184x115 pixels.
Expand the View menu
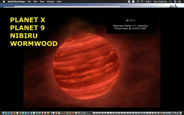tap(42, 2)
